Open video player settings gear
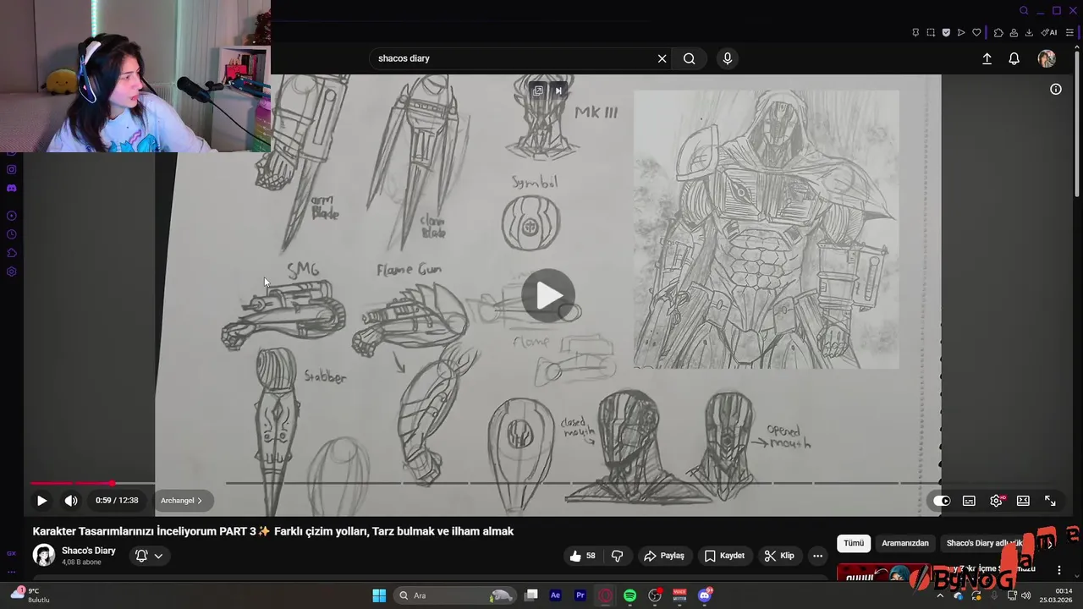 pos(996,501)
